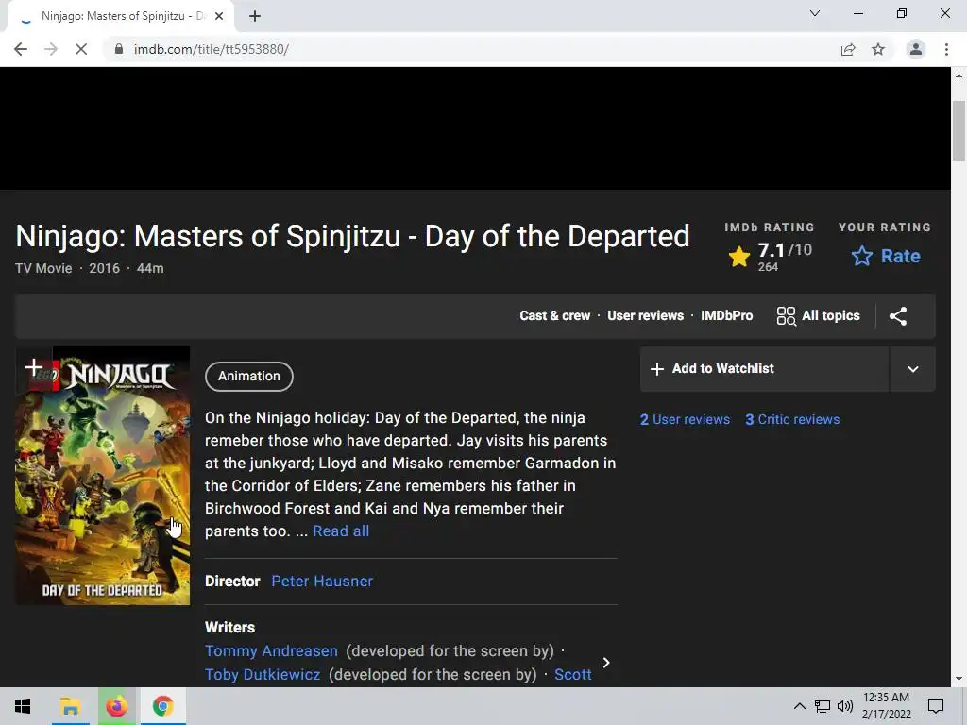The width and height of the screenshot is (967, 725).
Task: Click the yellow IMDb rating star
Action: click(x=738, y=256)
